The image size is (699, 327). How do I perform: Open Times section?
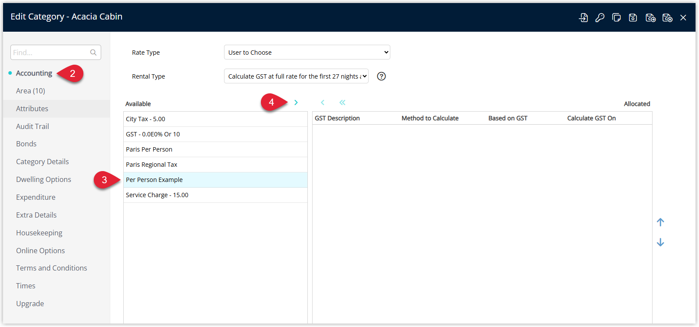26,286
